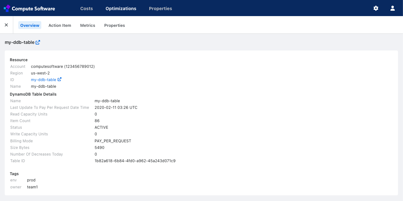Open the Properties sub-tab

[x=115, y=25]
